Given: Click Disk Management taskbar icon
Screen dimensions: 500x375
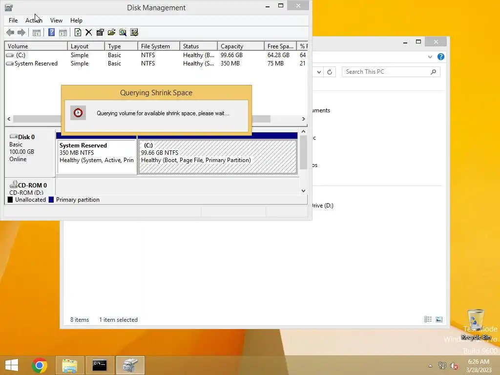Looking at the screenshot, I should click(130, 365).
